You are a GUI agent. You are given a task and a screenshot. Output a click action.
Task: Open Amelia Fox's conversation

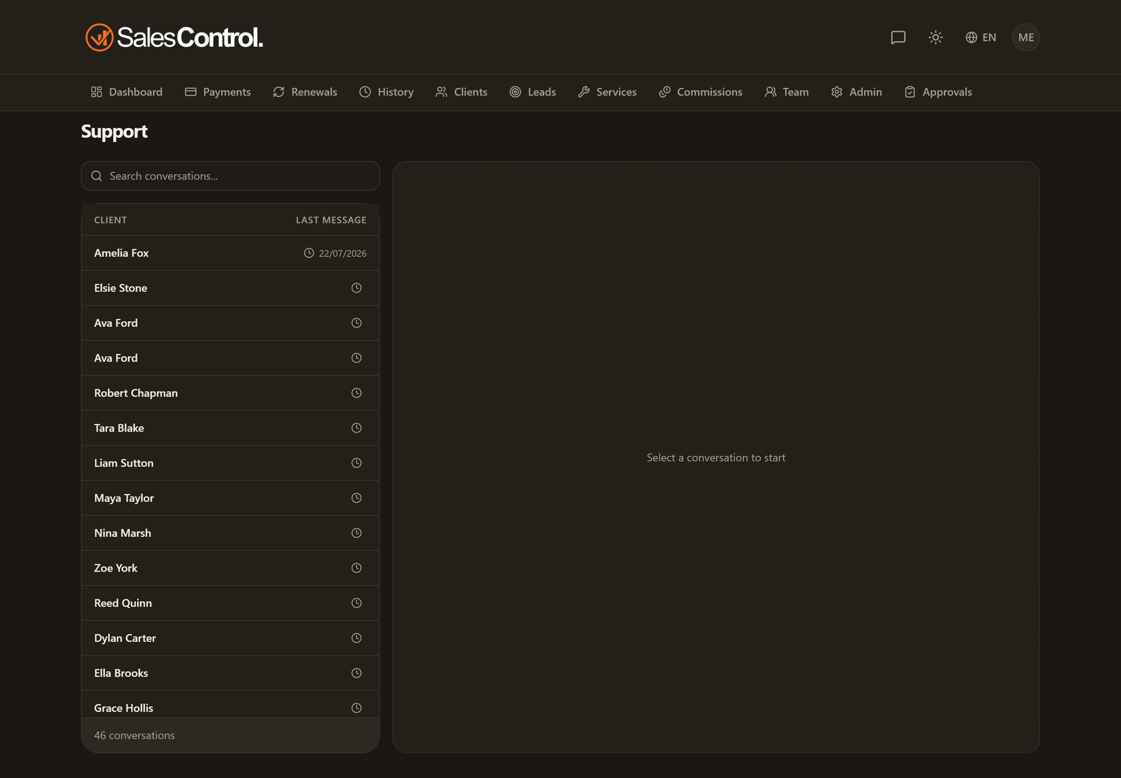(230, 253)
